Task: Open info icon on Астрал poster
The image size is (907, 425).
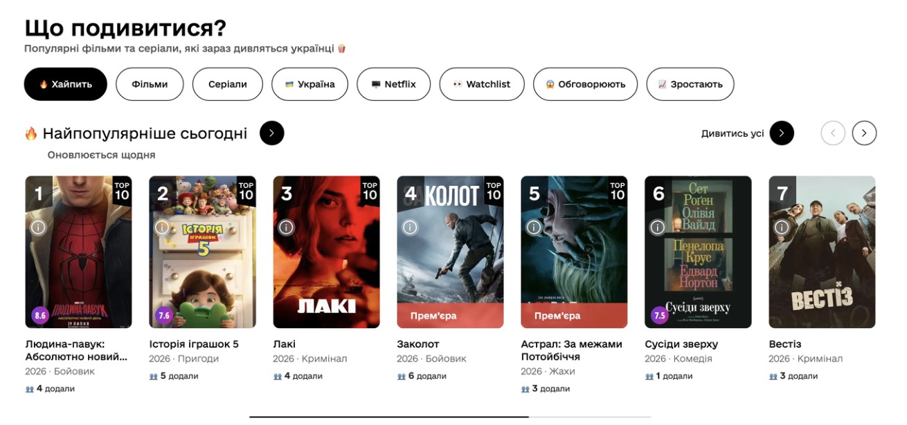Action: click(534, 227)
